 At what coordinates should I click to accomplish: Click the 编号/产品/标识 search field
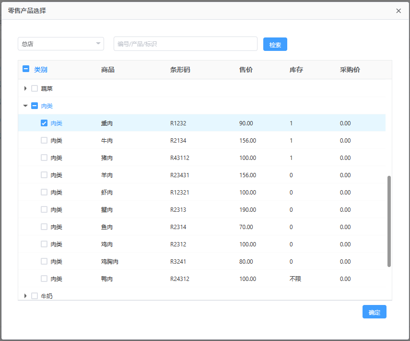click(185, 44)
